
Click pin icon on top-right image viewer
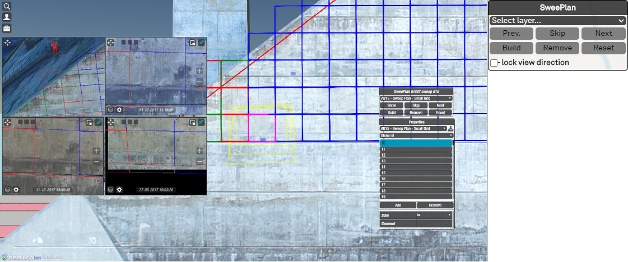(x=202, y=43)
